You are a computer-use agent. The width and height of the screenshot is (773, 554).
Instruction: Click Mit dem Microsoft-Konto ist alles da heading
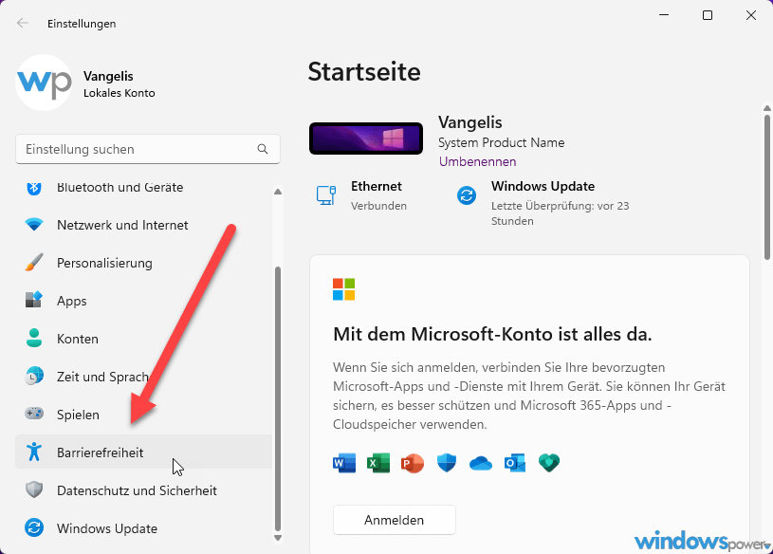point(492,334)
